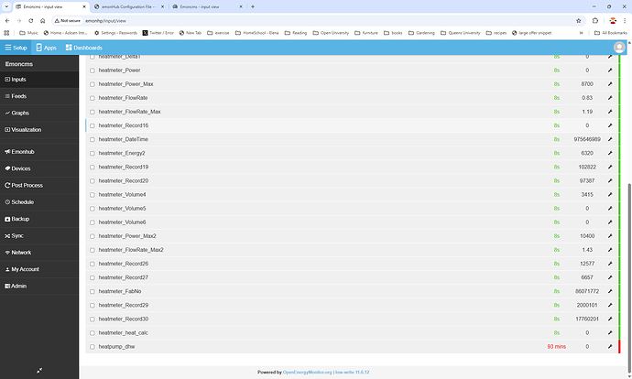Open config wrench for heatpump_dhw input

pos(610,347)
